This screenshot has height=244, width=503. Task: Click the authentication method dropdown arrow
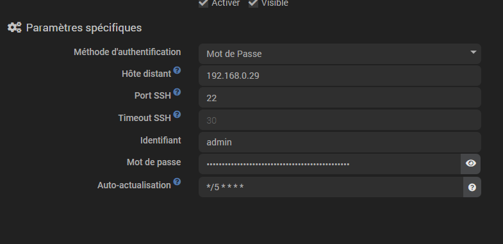tap(473, 53)
